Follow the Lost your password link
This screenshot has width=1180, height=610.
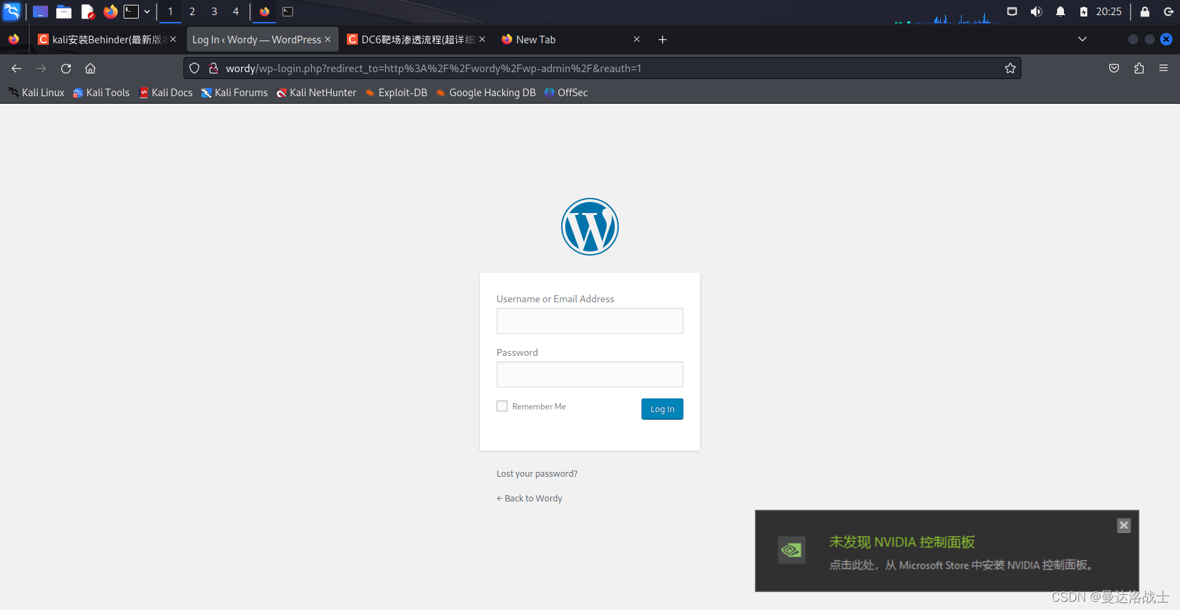click(537, 474)
